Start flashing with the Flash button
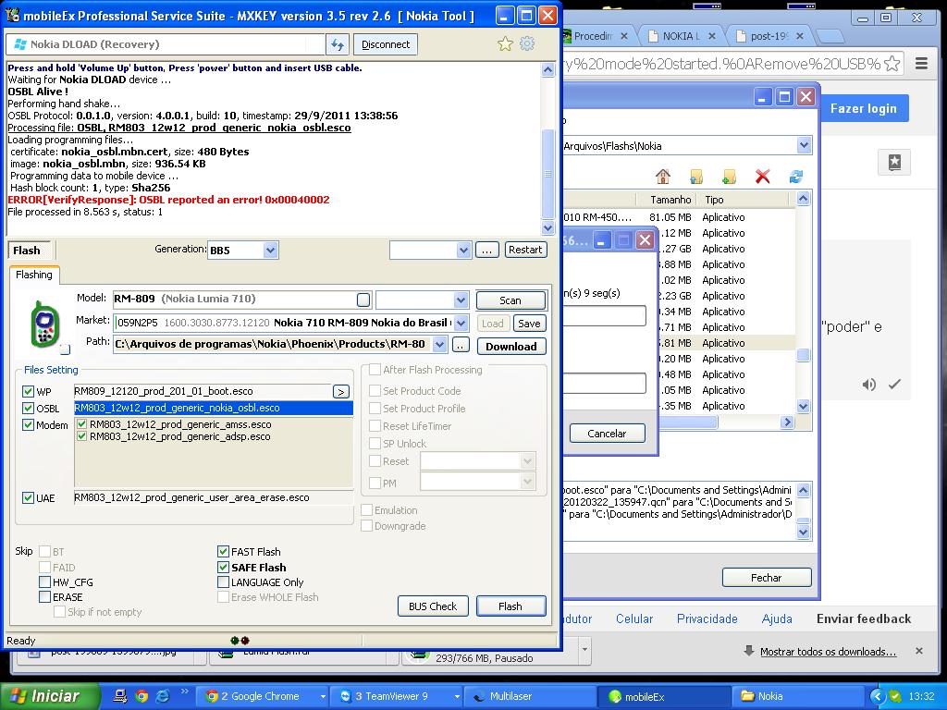The image size is (947, 710). coord(510,606)
